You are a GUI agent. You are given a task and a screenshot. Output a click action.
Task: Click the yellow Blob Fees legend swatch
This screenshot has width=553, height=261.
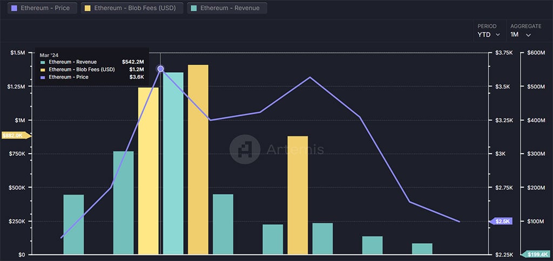click(88, 8)
